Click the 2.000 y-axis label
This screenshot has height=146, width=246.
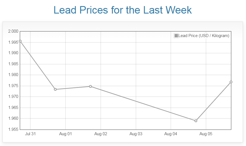[13, 31]
